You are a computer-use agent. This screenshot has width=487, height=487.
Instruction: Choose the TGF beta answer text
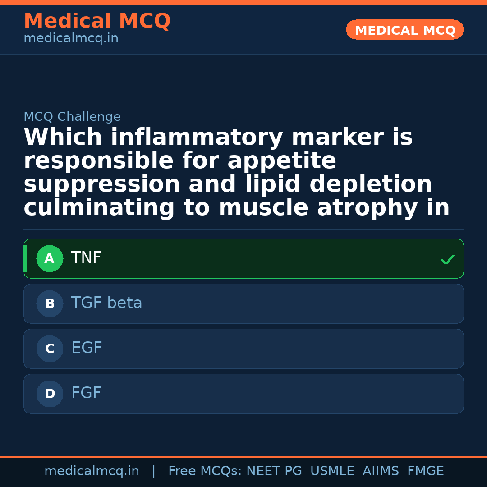tap(106, 303)
